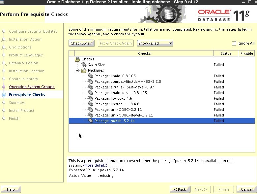
Task: Click the Fixable column header
Action: pyautogui.click(x=246, y=53)
